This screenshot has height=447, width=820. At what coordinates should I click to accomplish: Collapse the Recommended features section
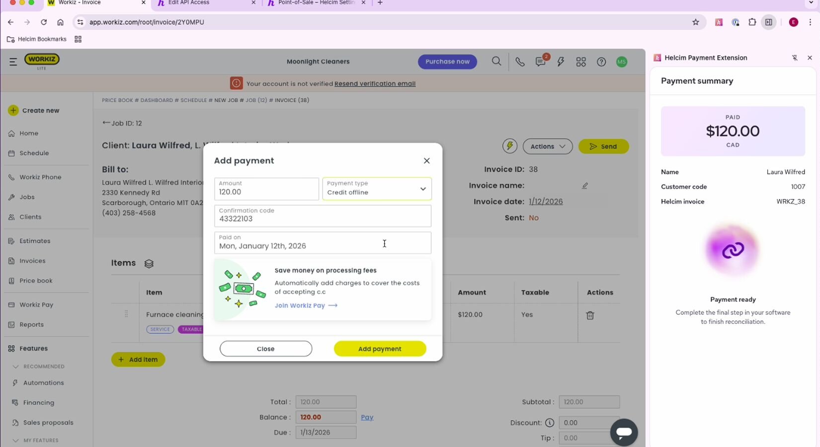pyautogui.click(x=15, y=367)
